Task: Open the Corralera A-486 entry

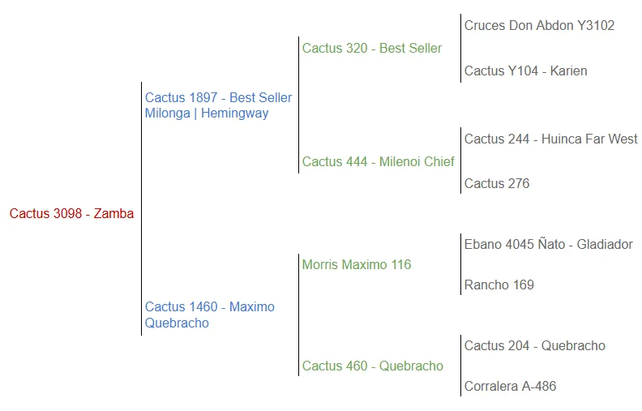Action: point(510,387)
